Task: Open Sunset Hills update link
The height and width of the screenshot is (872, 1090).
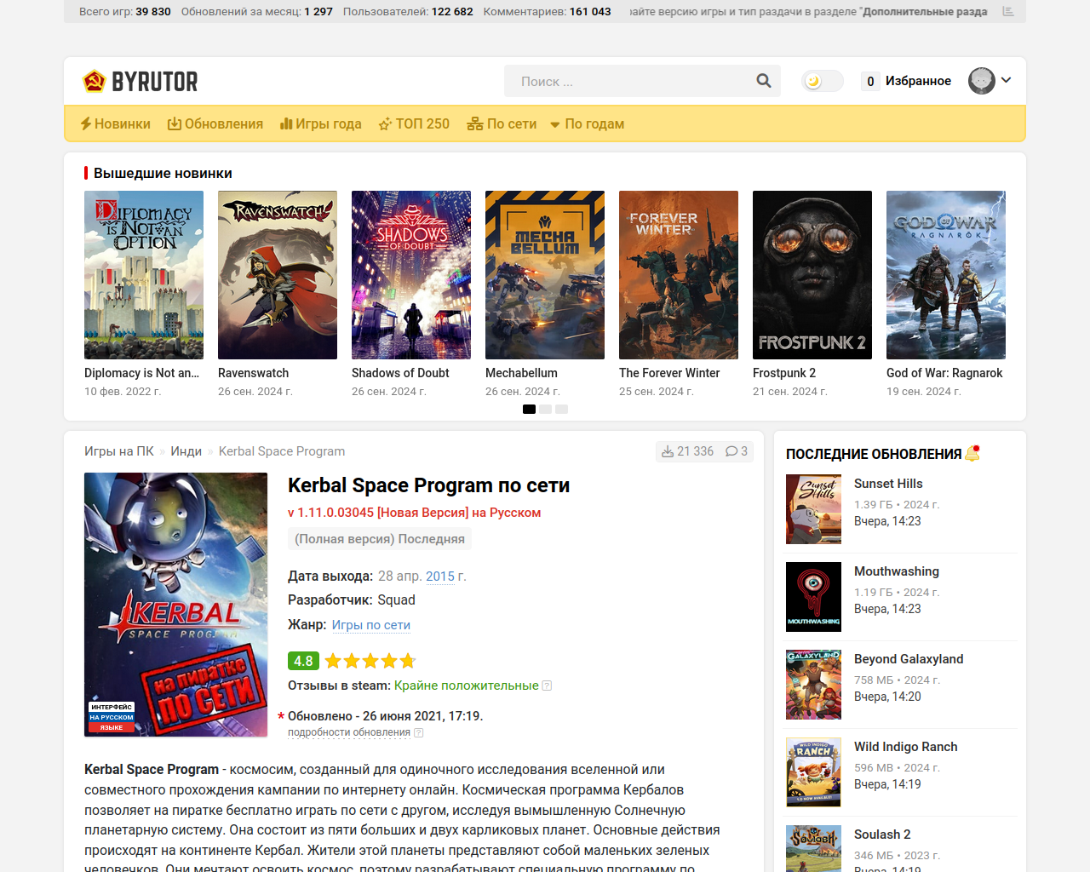Action: coord(888,484)
